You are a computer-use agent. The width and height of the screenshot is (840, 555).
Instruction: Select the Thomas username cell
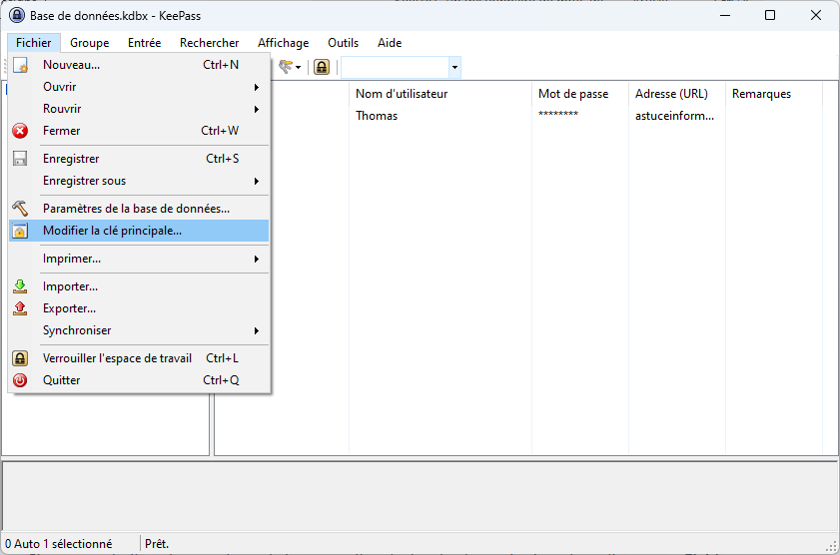tap(377, 116)
